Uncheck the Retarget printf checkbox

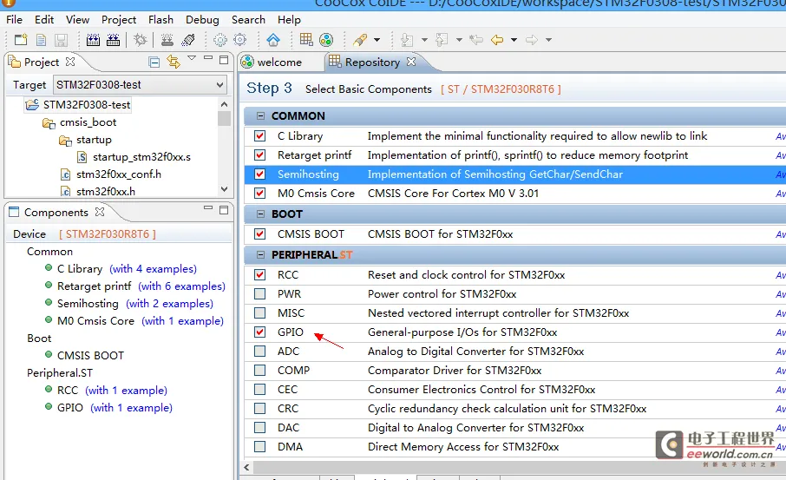[259, 155]
